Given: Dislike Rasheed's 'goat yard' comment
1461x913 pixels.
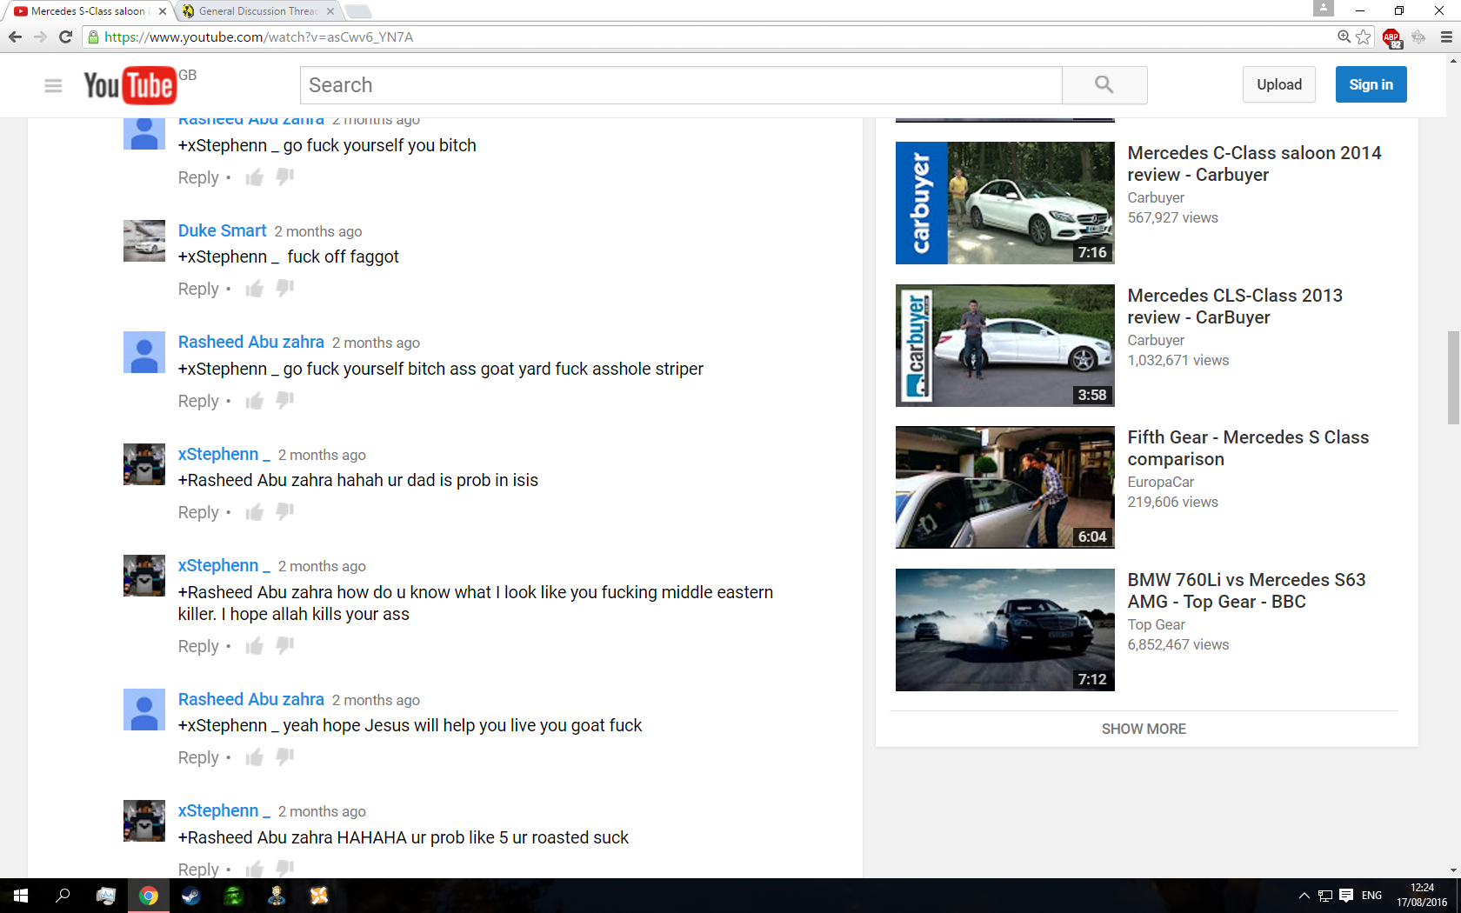Looking at the screenshot, I should pos(285,401).
